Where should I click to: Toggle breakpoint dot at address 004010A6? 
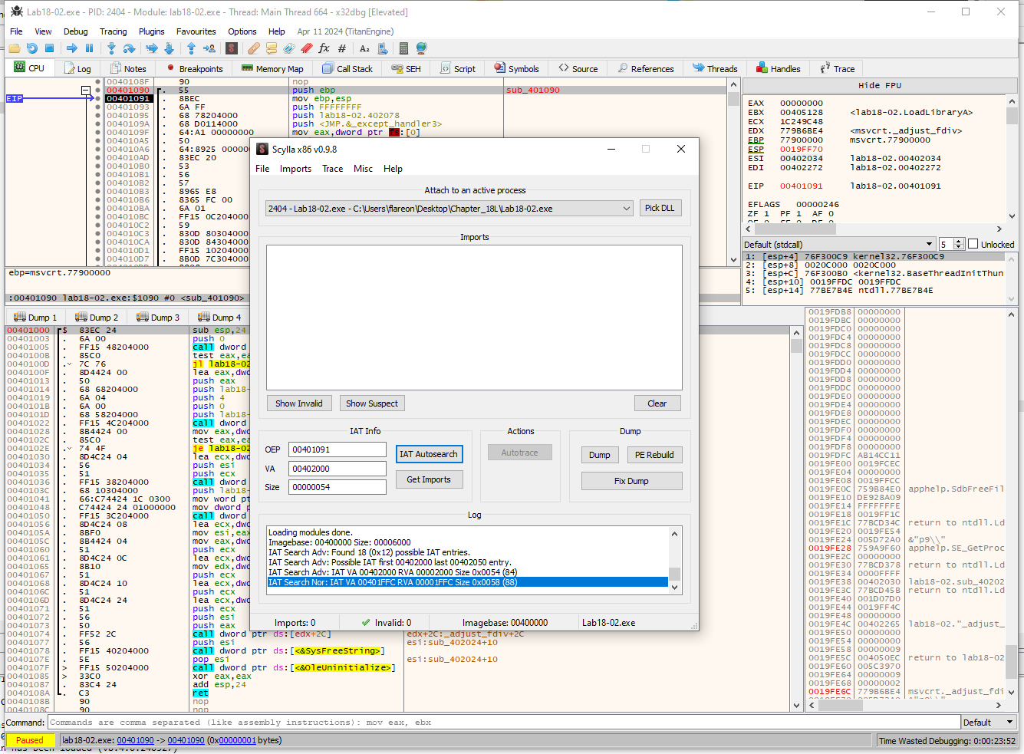tap(97, 149)
